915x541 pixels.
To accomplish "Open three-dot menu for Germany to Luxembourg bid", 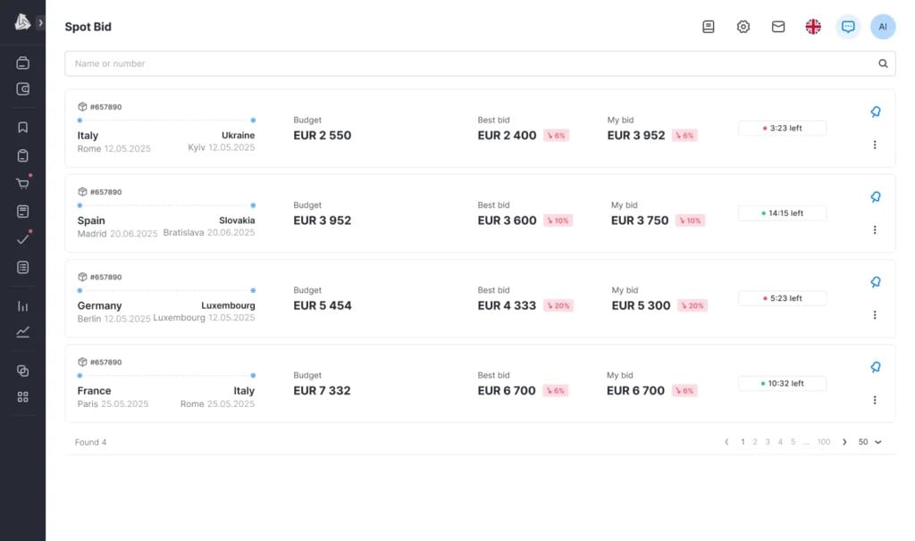I will 875,315.
